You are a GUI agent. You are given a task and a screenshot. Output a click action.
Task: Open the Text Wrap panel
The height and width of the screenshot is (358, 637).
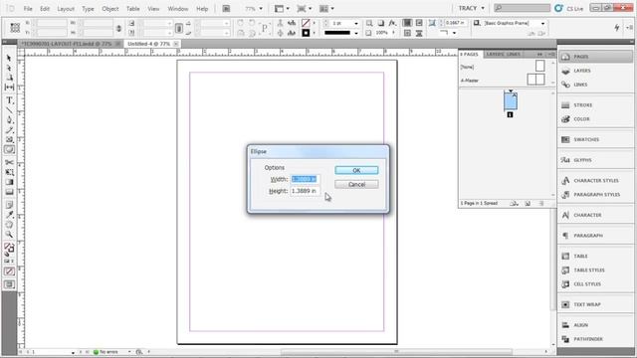click(595, 304)
